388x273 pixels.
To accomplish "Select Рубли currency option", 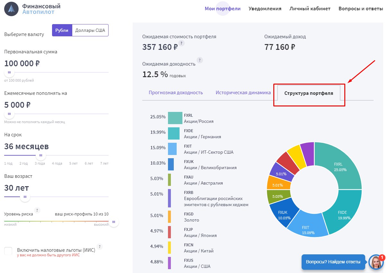I will (62, 30).
